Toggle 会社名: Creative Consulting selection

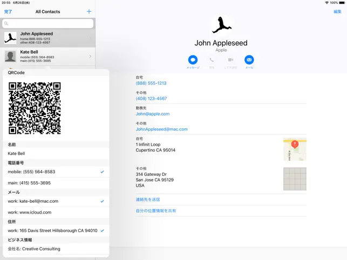pos(56,249)
